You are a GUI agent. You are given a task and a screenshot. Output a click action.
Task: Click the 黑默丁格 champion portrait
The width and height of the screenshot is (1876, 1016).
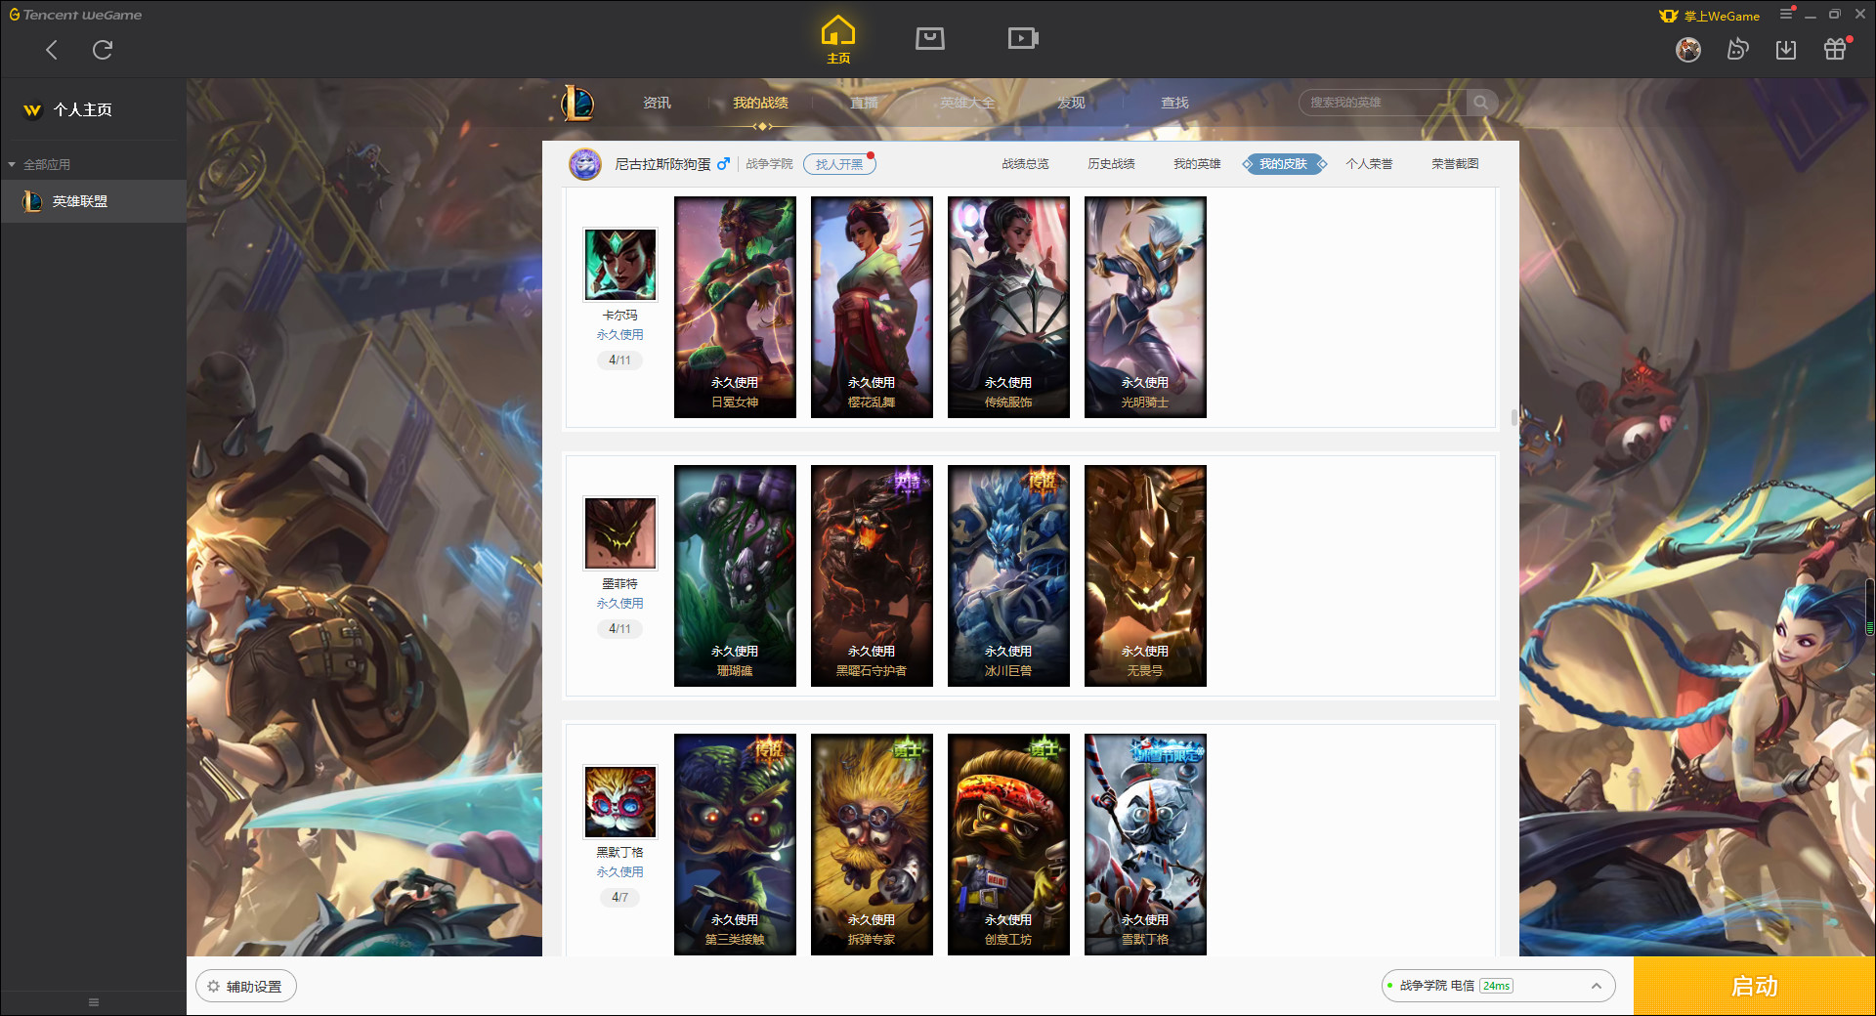tap(620, 802)
